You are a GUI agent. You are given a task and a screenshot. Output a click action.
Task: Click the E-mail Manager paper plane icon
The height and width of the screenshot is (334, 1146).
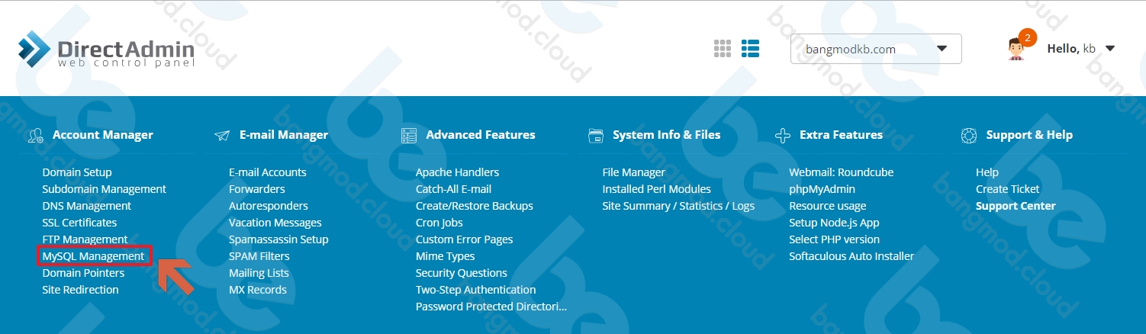point(222,136)
